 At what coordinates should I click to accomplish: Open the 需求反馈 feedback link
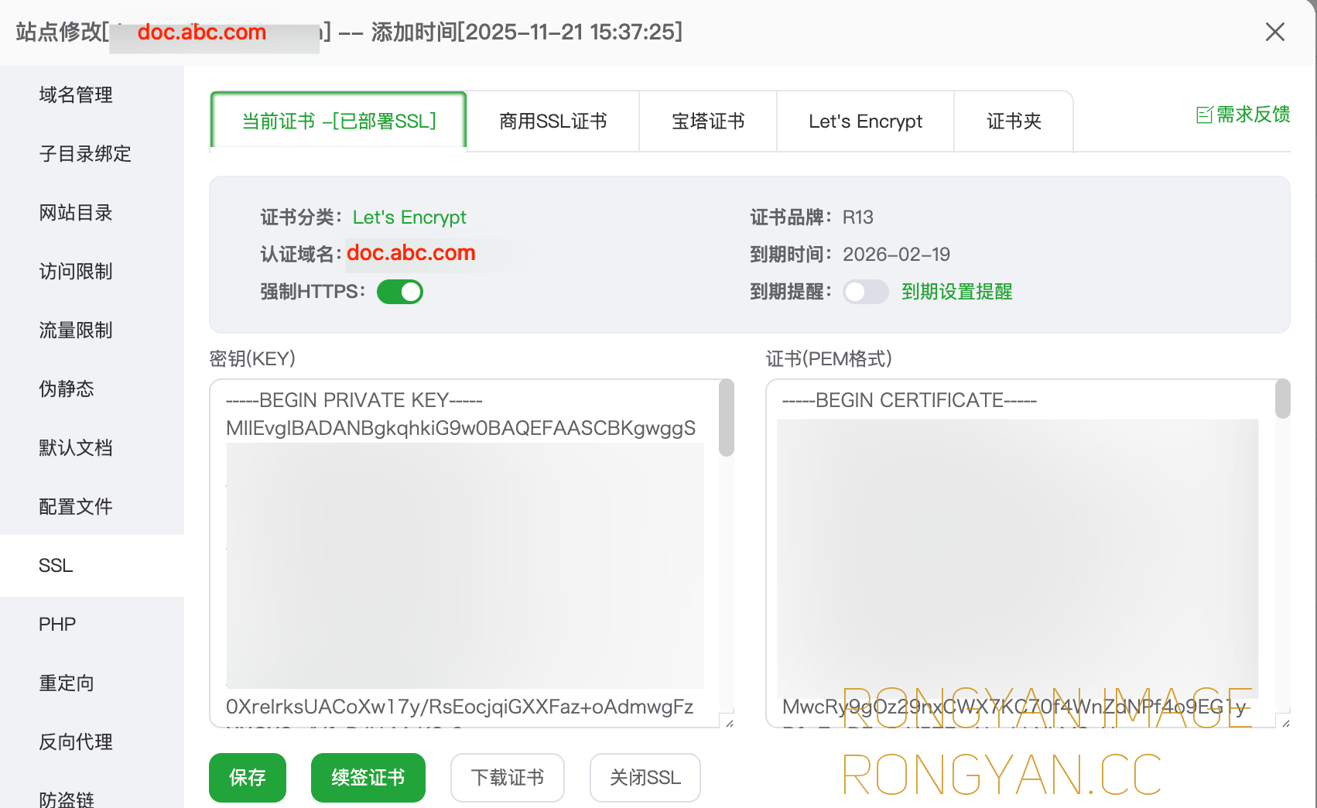[x=1252, y=115]
